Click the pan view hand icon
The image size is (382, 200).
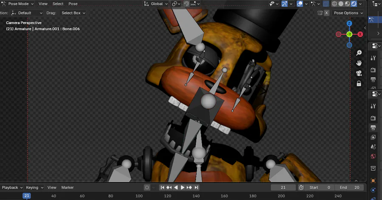click(x=359, y=63)
